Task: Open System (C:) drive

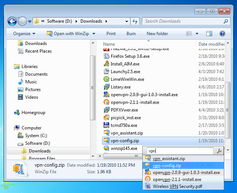Action: click(x=32, y=136)
